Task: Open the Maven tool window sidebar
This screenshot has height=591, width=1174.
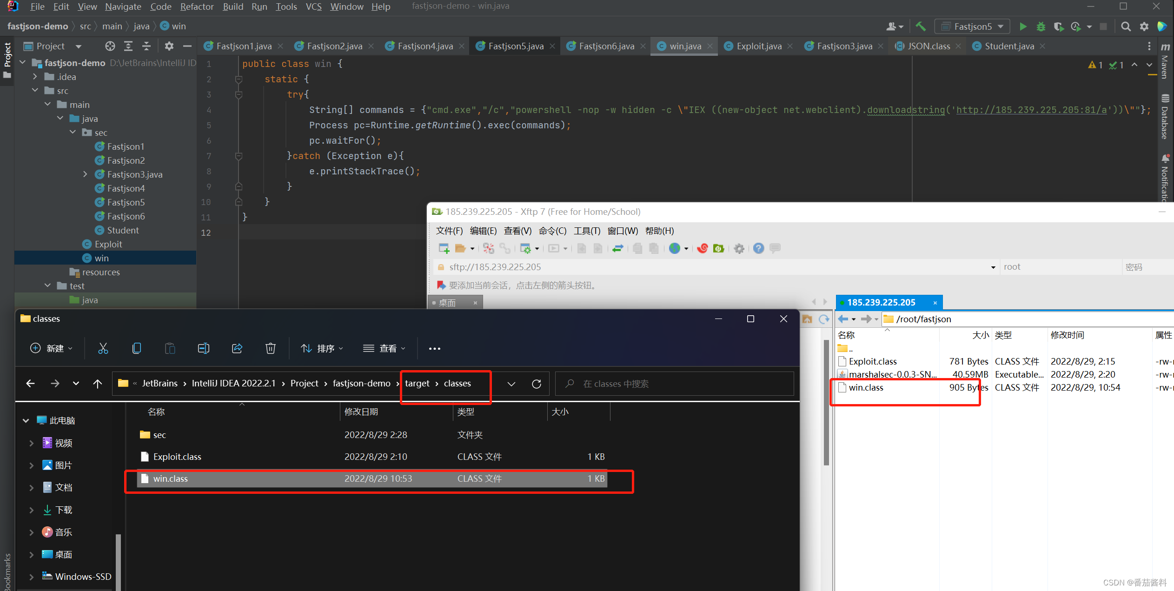Action: click(x=1165, y=61)
